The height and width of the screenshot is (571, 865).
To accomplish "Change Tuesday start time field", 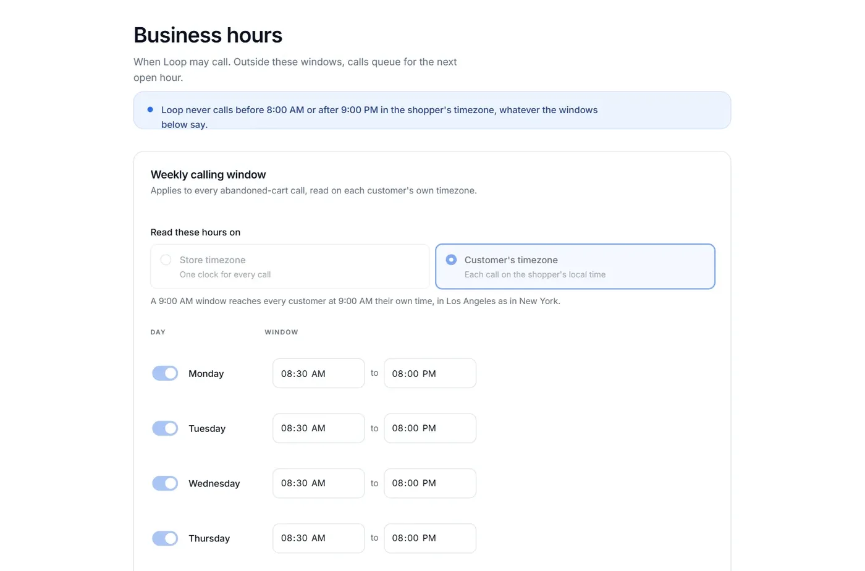I will (319, 428).
